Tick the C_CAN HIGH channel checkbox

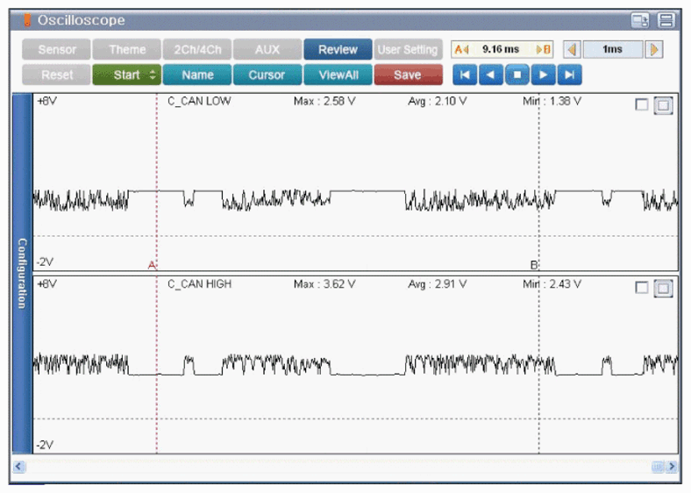click(x=642, y=288)
